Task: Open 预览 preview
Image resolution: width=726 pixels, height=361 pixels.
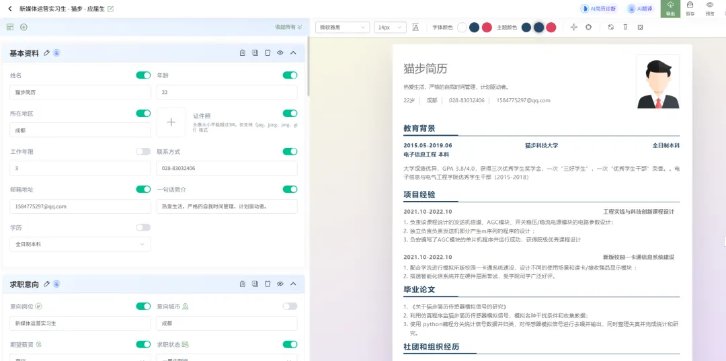Action: [x=710, y=9]
